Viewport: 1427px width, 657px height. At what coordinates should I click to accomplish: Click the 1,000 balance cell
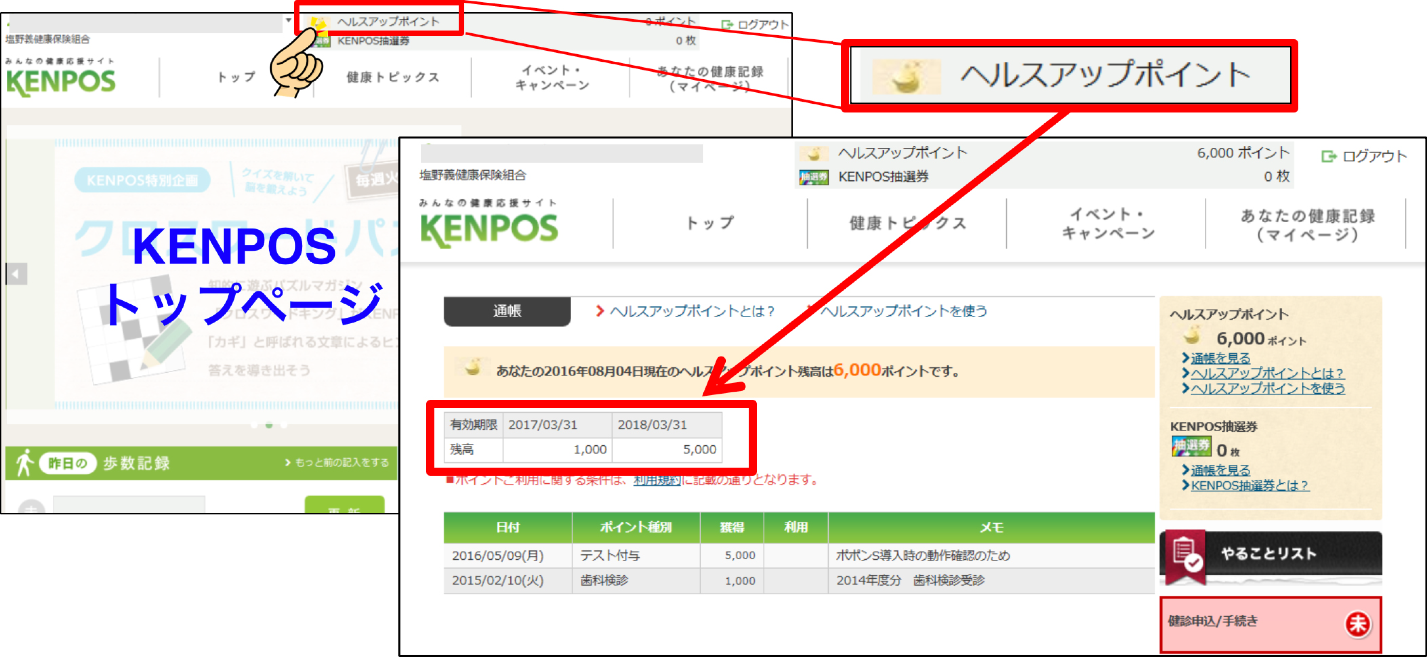[557, 450]
